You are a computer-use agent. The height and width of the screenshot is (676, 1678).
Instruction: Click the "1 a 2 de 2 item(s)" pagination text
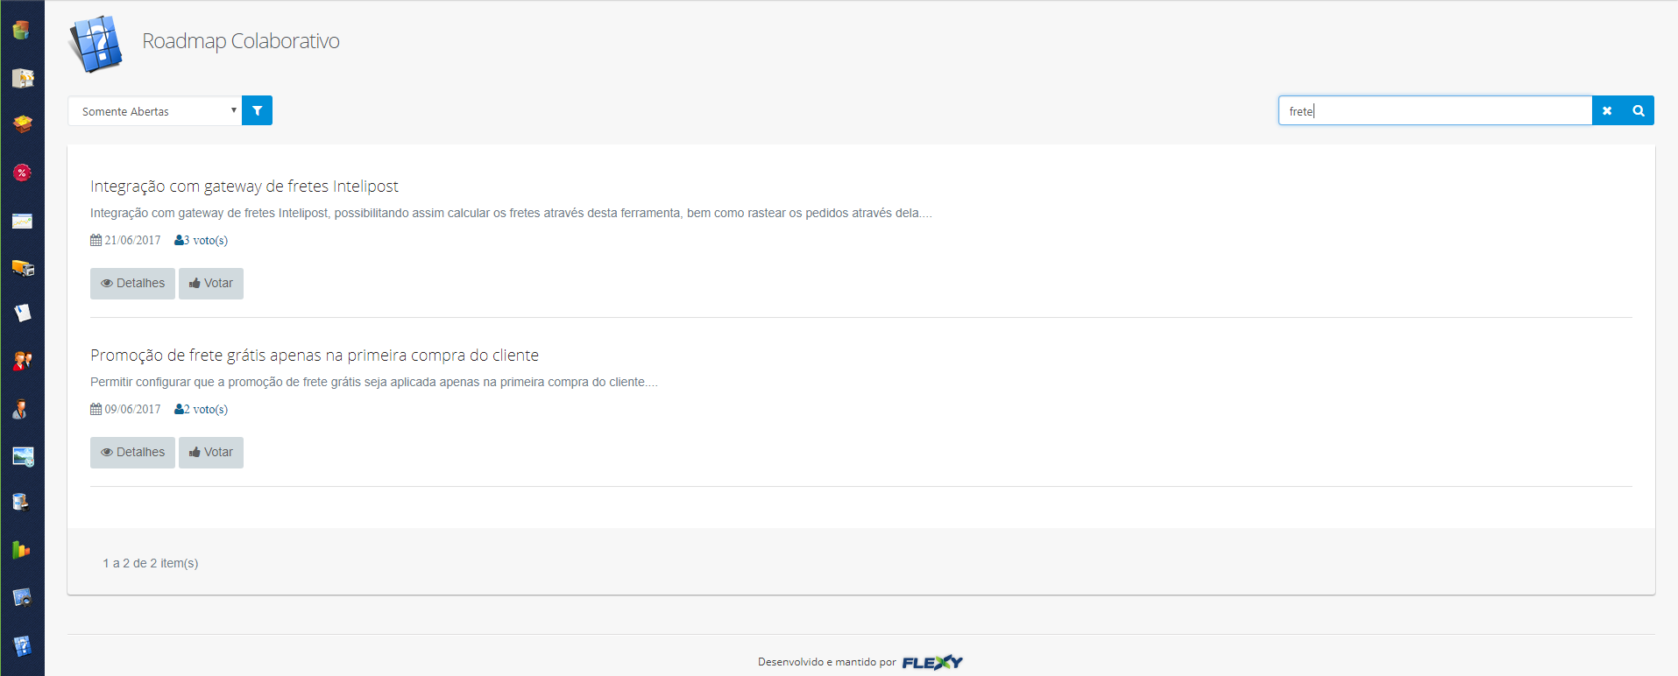point(151,563)
